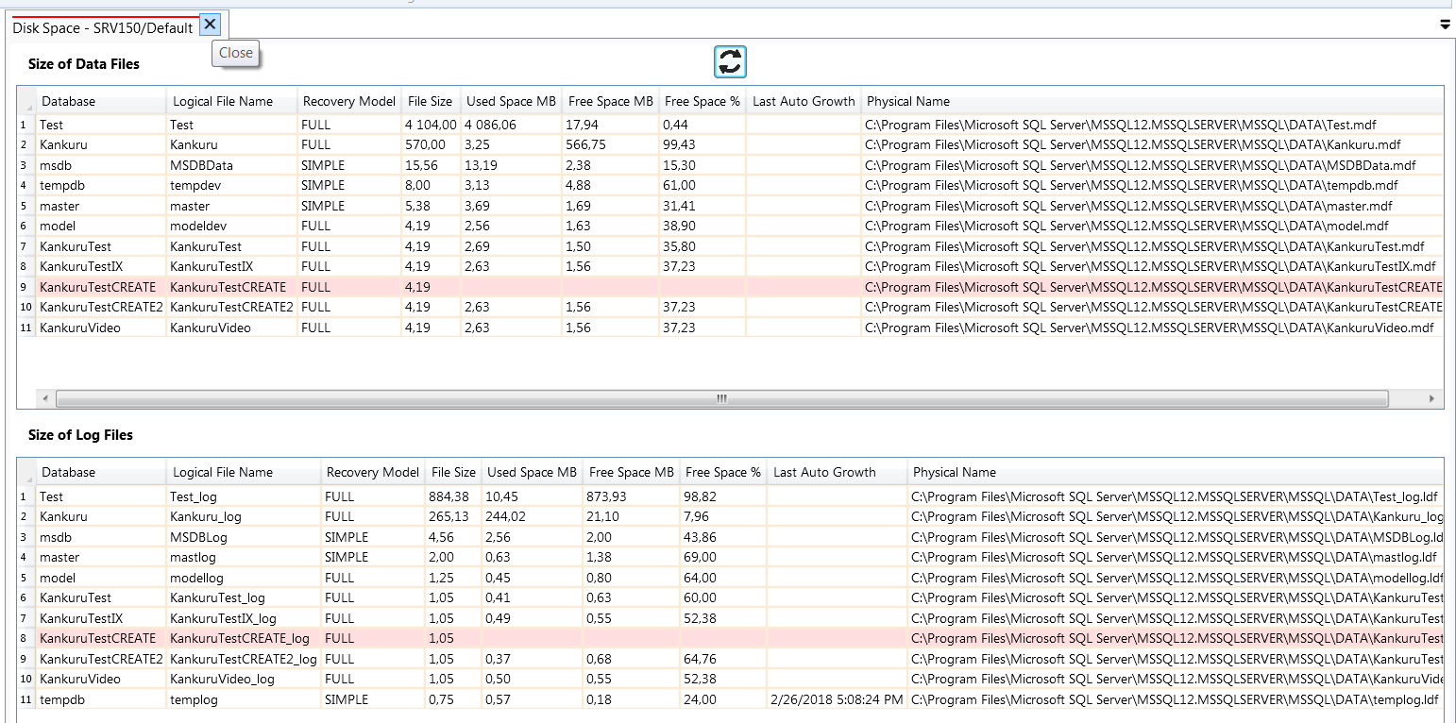Select the templog.ldf physical name cell
The height and width of the screenshot is (723, 1456).
[x=1175, y=699]
